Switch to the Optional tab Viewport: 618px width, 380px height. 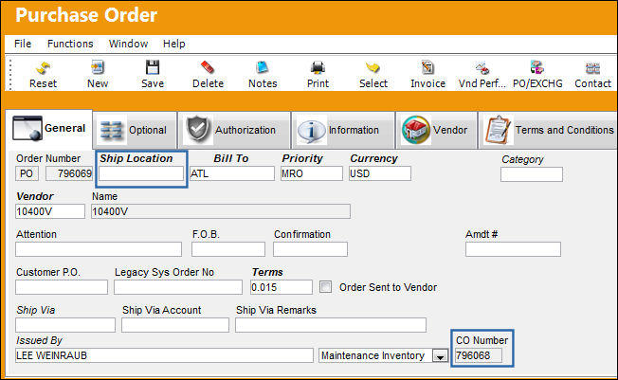click(x=135, y=130)
